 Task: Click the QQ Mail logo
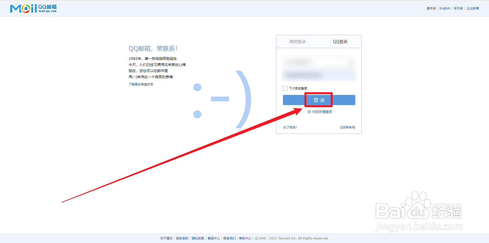(33, 8)
